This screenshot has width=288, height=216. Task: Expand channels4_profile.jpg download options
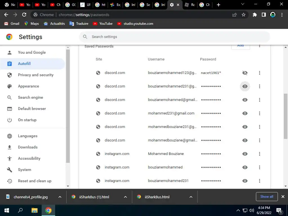60,197
